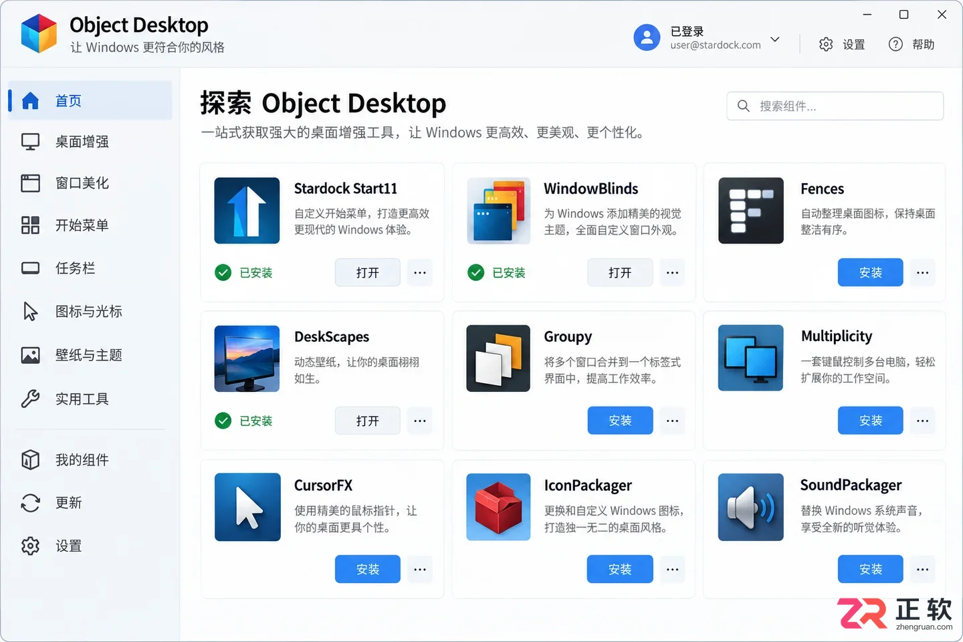Click 打开 for DeskScapes
963x642 pixels.
[x=368, y=421]
